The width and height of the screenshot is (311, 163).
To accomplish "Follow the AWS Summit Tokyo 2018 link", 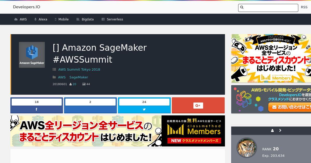I will (79, 69).
